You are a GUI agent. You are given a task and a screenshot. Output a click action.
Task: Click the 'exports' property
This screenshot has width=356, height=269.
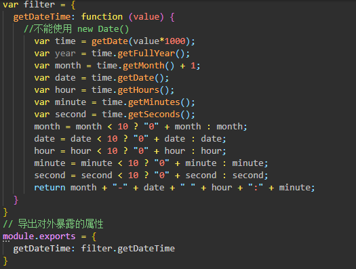tap(58, 236)
